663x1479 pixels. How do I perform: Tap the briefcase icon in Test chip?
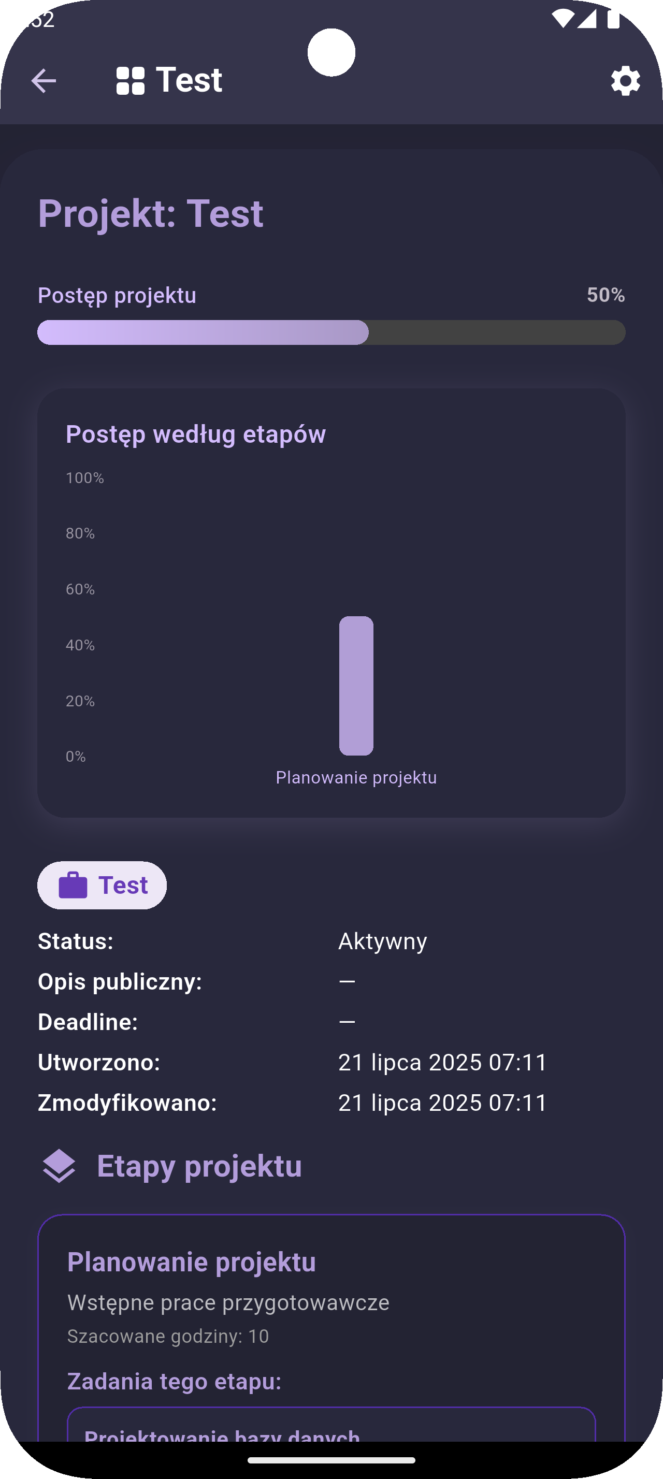tap(73, 885)
